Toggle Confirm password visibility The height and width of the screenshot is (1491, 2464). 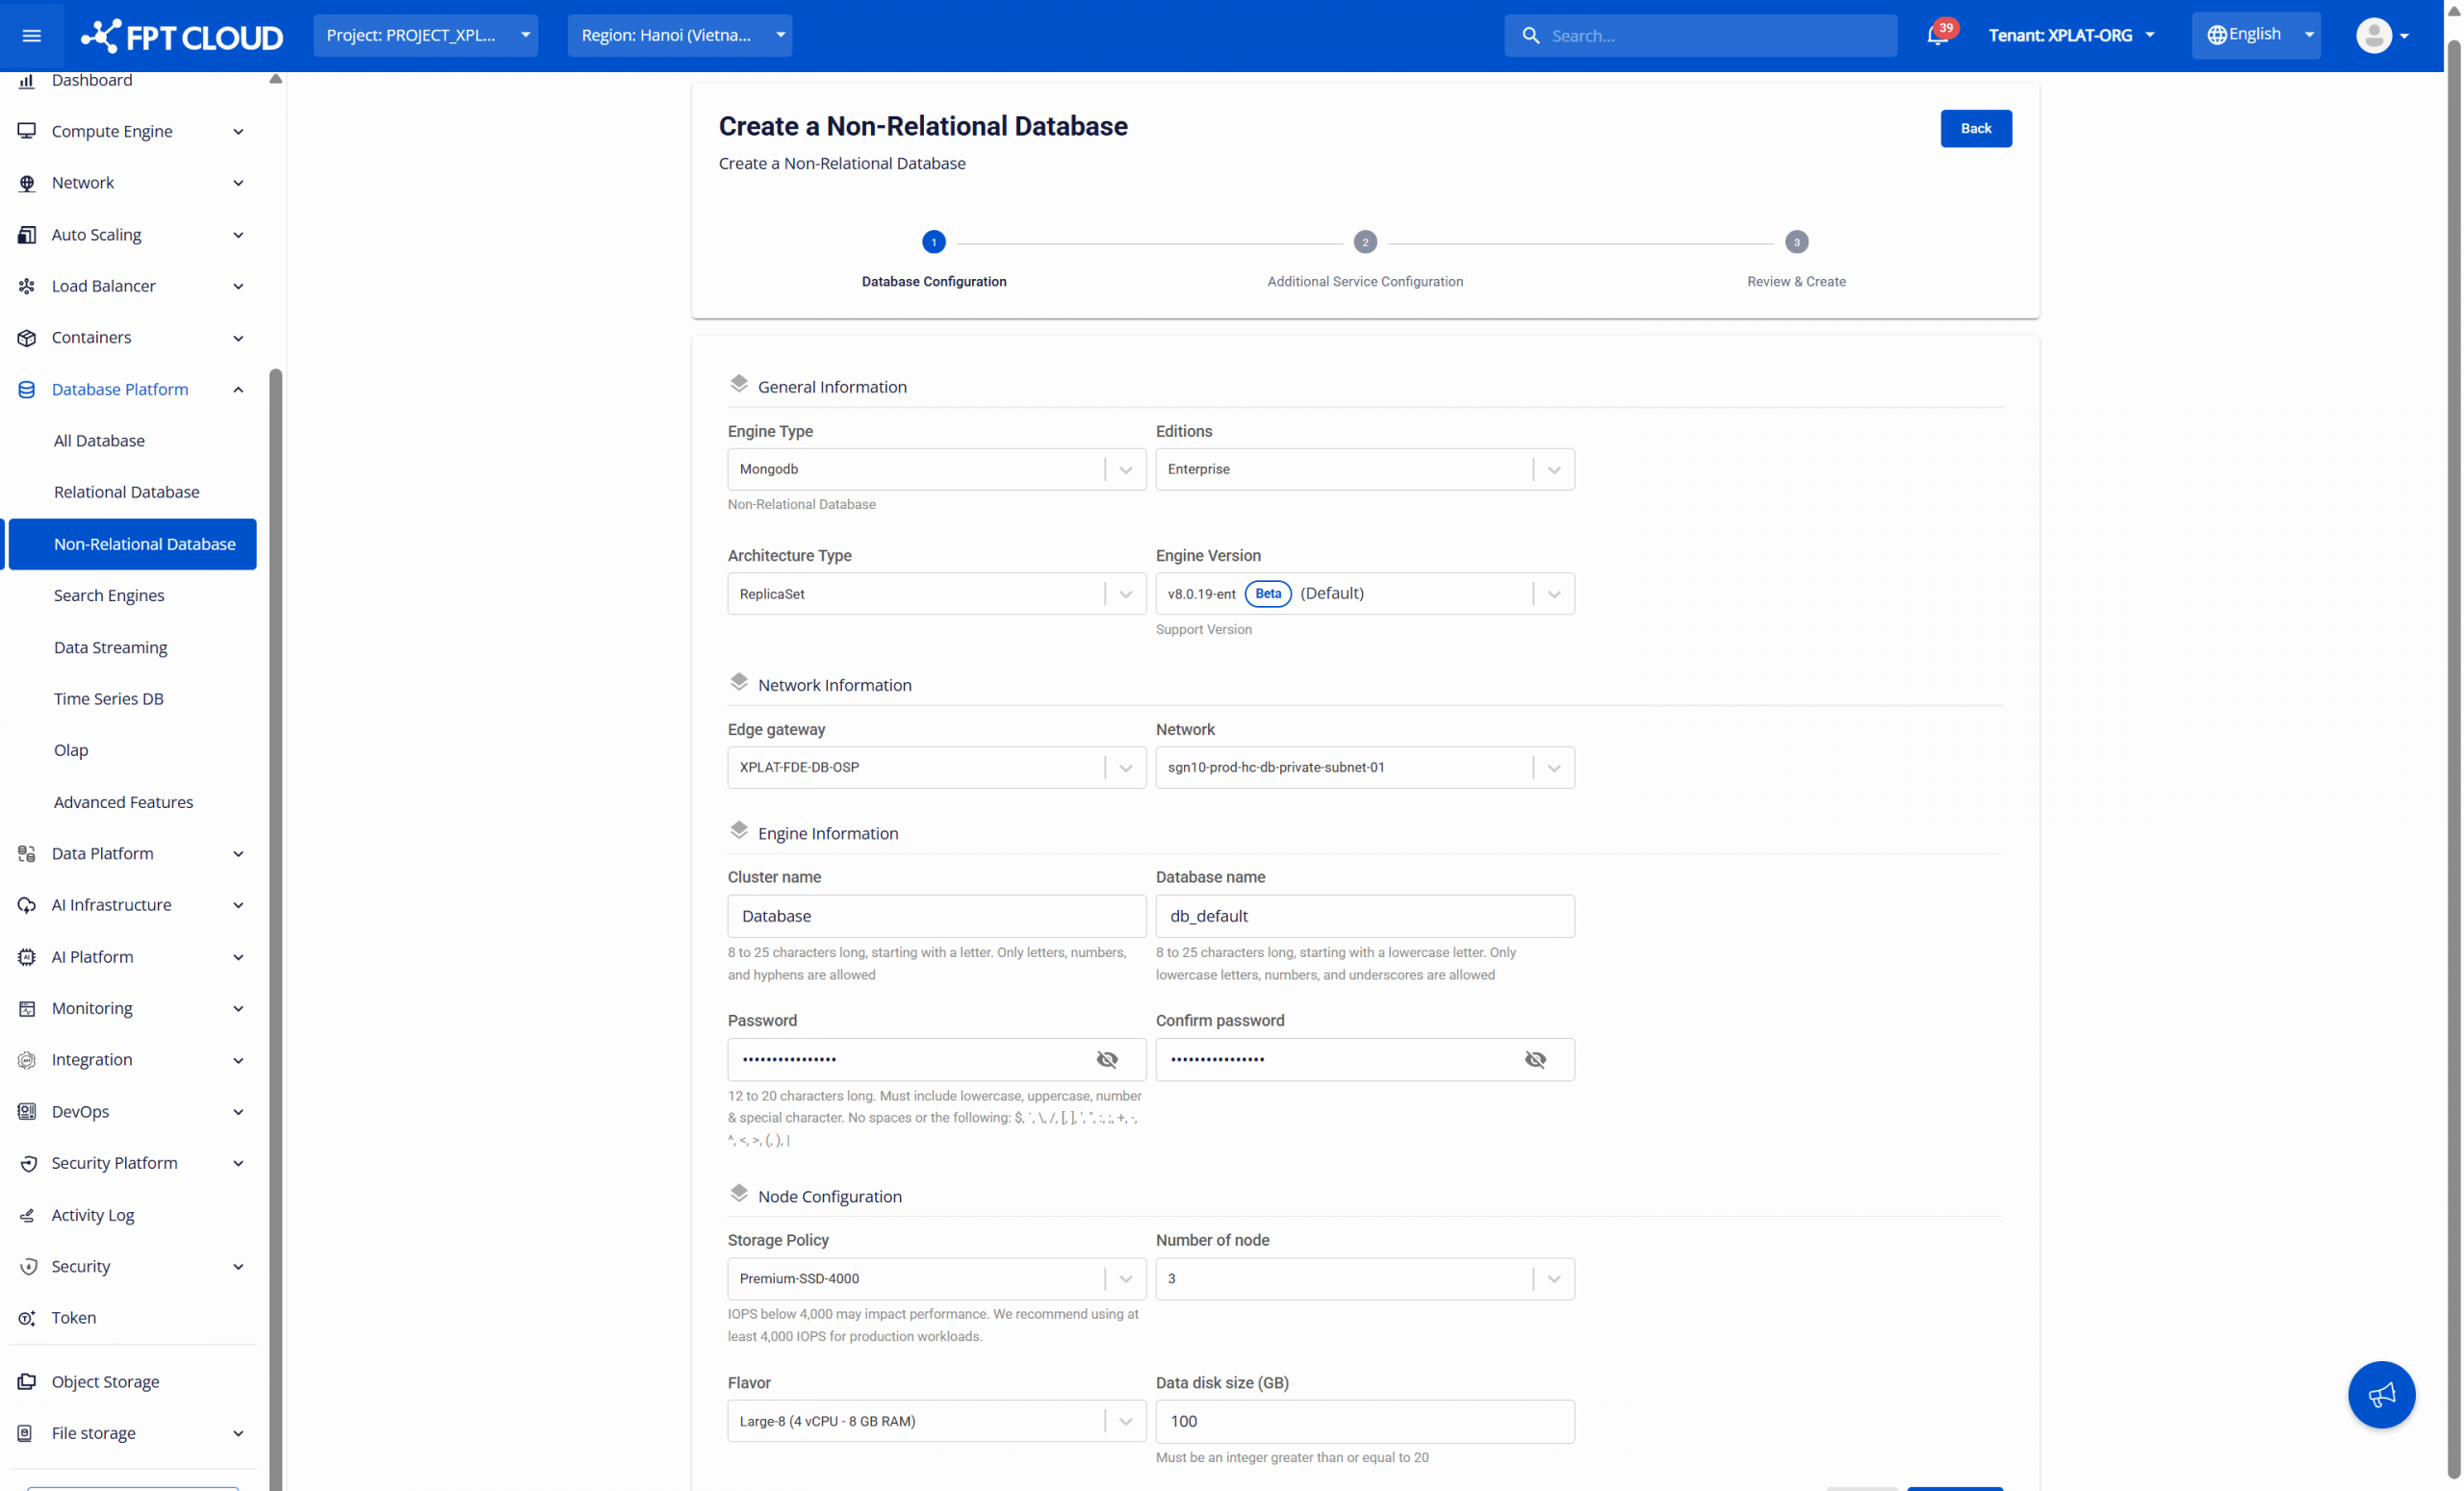pyautogui.click(x=1535, y=1059)
